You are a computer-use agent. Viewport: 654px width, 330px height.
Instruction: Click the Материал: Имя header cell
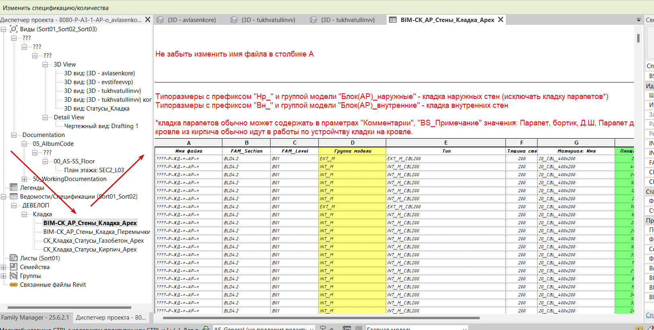tap(576, 151)
